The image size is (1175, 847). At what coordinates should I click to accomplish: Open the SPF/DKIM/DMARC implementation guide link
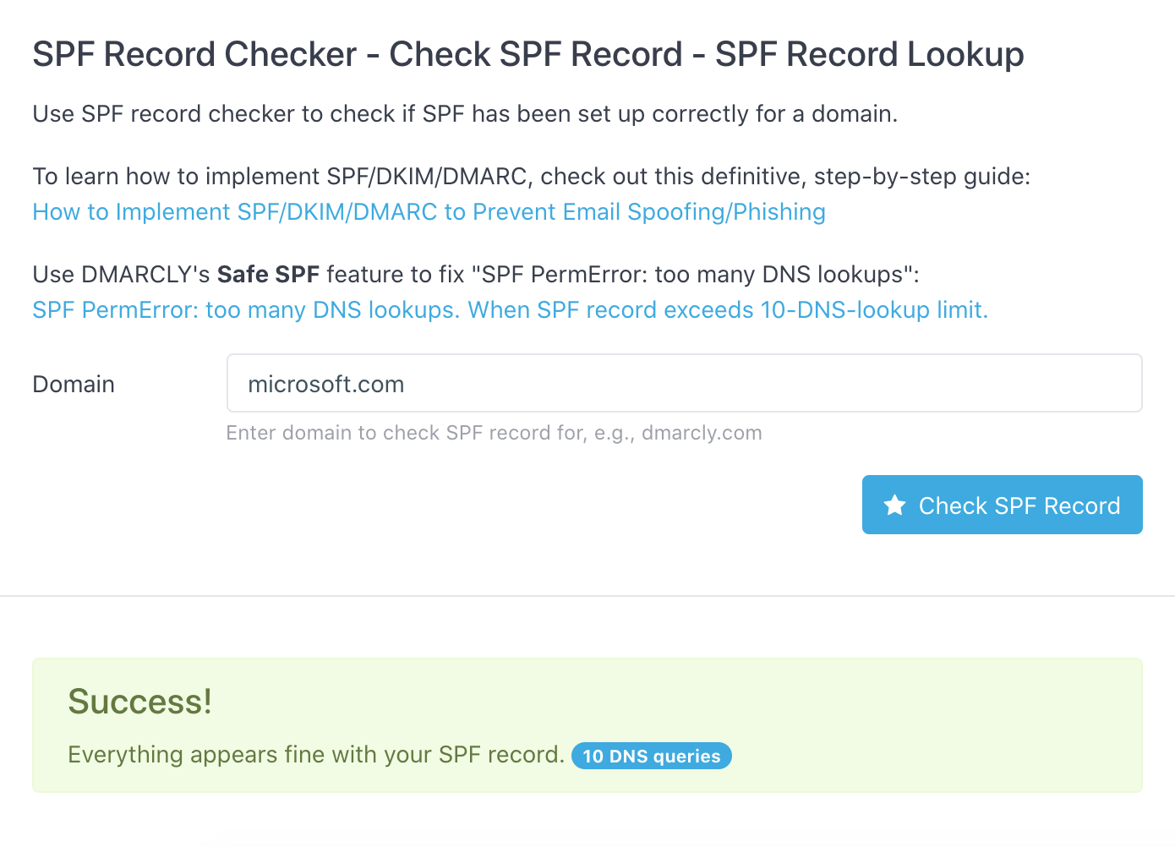tap(428, 212)
